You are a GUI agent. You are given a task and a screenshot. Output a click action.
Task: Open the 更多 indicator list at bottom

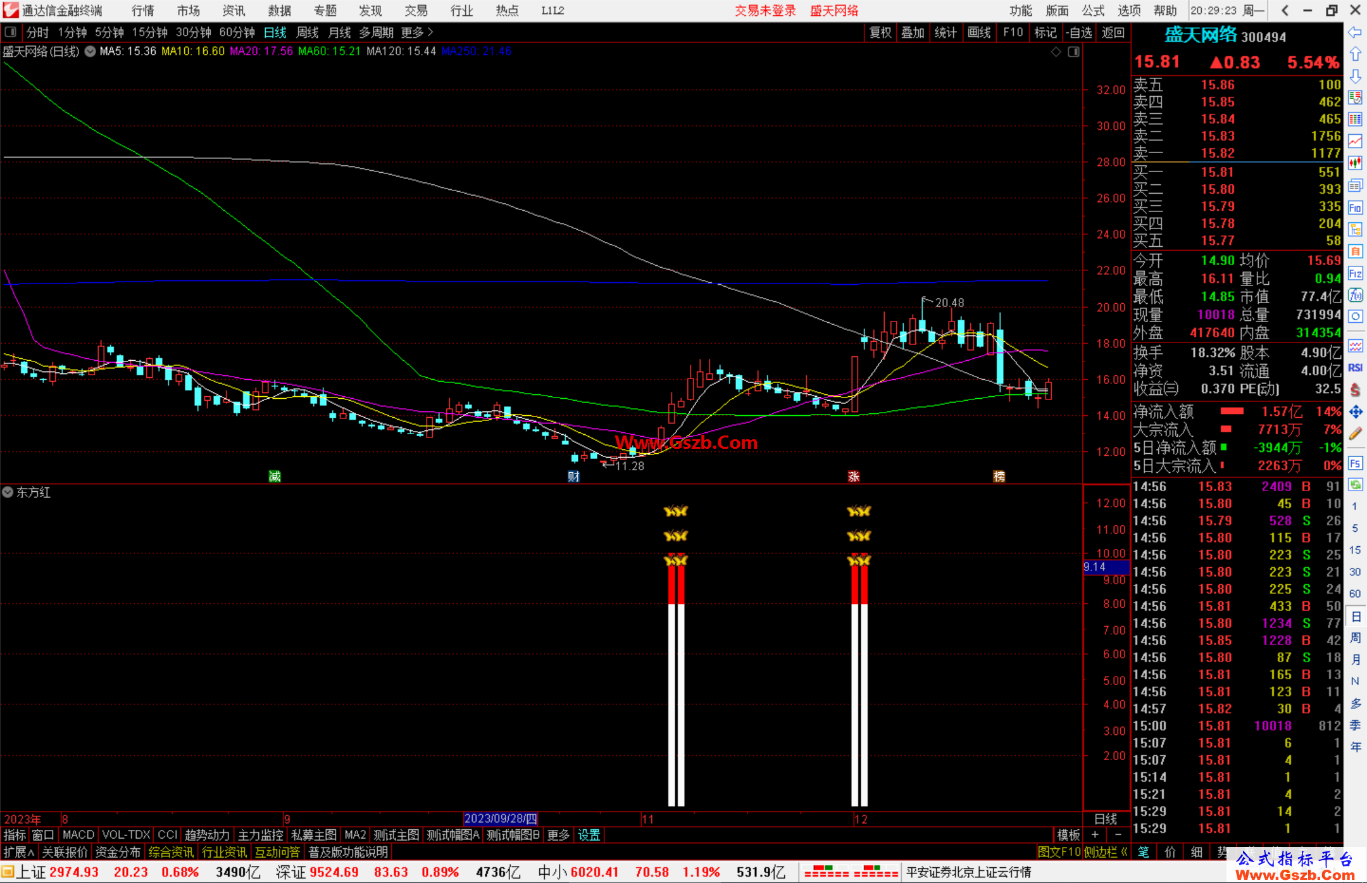(x=558, y=835)
